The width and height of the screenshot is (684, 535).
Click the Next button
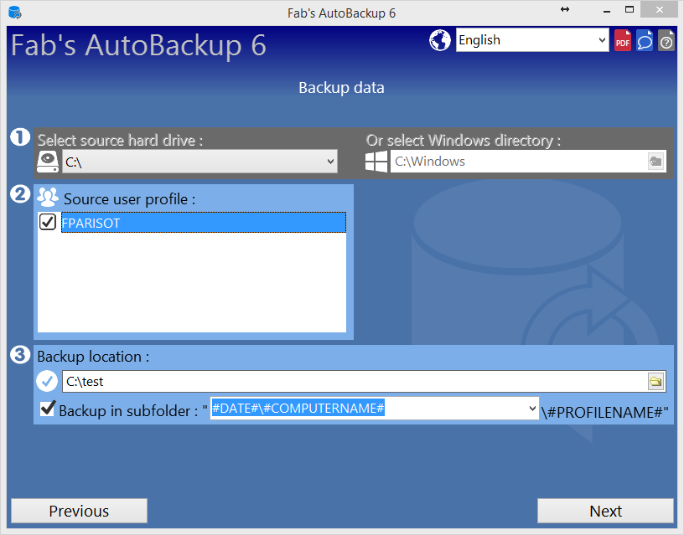click(605, 511)
